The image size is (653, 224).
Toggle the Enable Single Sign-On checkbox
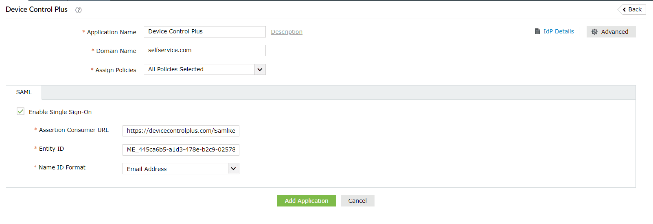pos(20,112)
